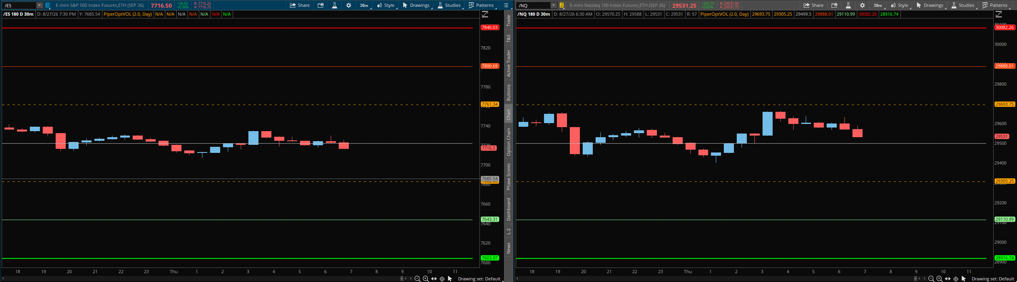Click the 7840.03 red price label
The height and width of the screenshot is (282, 1017).
(x=490, y=27)
